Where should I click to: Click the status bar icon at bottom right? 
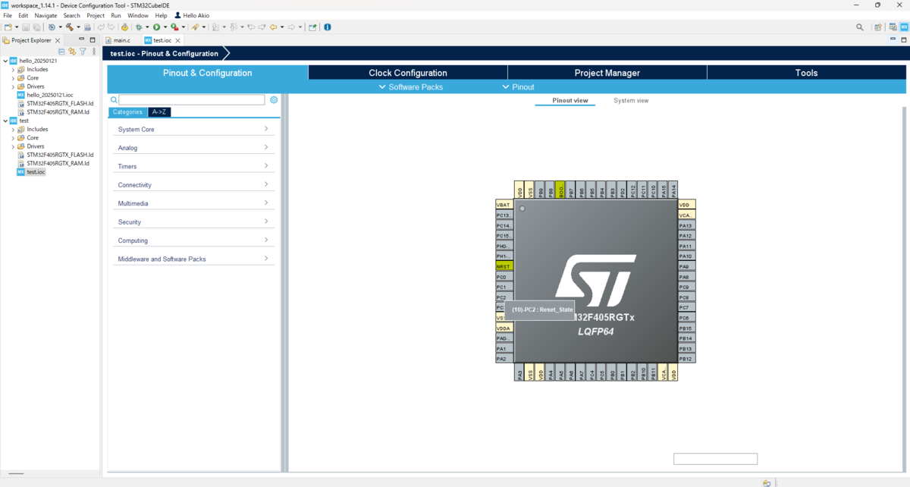tap(767, 482)
